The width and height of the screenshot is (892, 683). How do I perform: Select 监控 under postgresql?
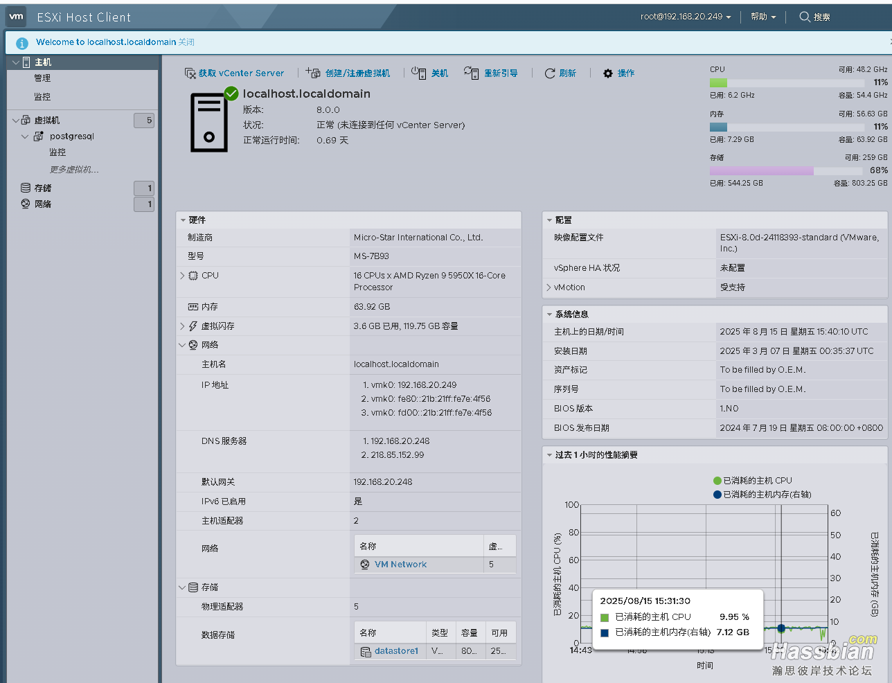57,152
